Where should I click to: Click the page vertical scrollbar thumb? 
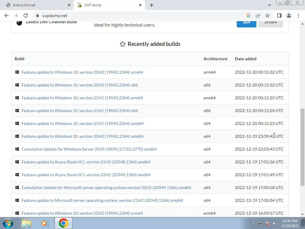point(303,147)
